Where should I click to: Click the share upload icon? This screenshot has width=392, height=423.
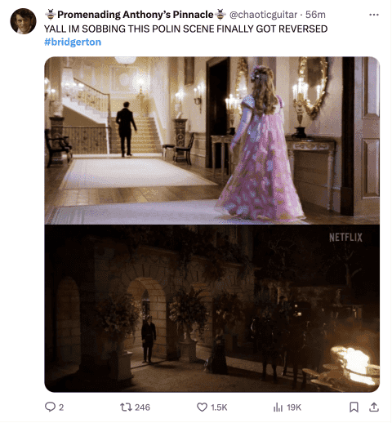coord(374,407)
